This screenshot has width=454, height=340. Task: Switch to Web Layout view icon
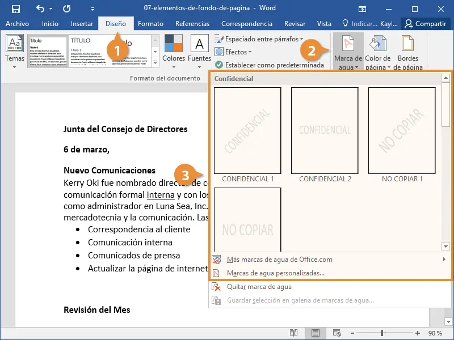[x=337, y=333]
